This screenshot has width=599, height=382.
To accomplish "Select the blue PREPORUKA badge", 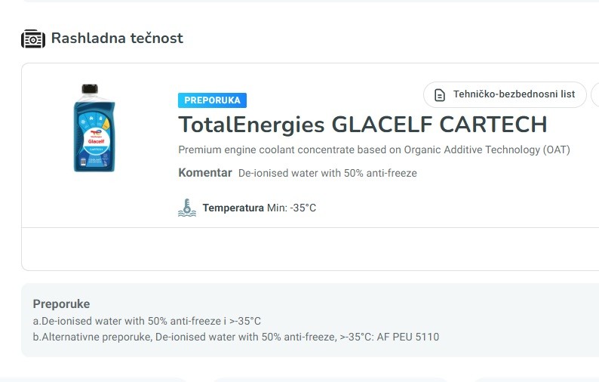I will tap(212, 100).
